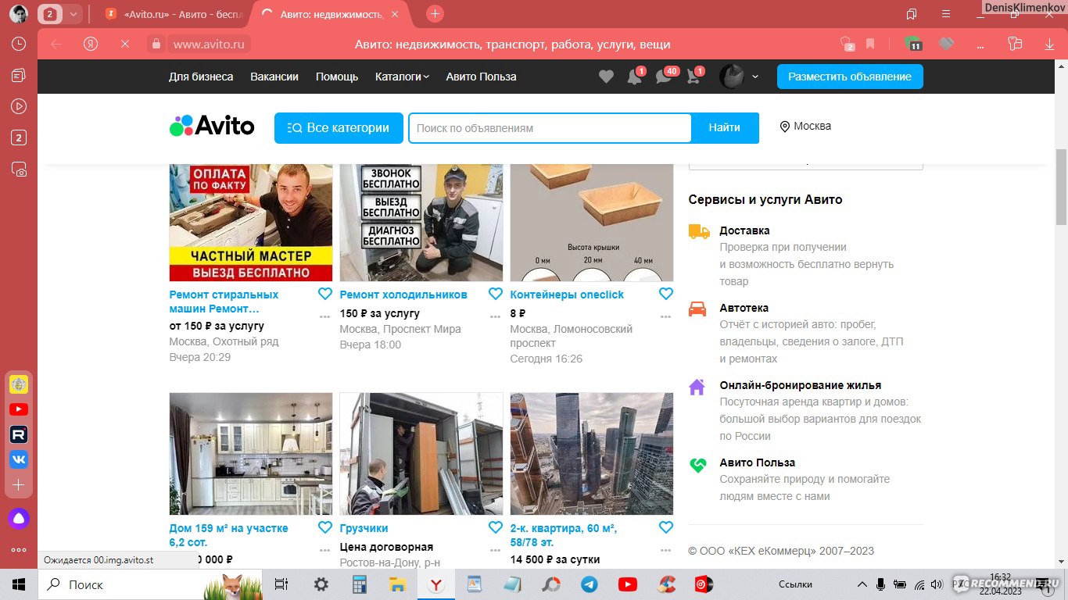Favorite the Ремонт холодильников listing
Image resolution: width=1068 pixels, height=600 pixels.
[496, 294]
